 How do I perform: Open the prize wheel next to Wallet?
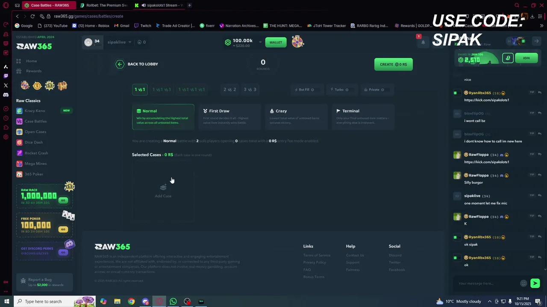click(x=297, y=42)
